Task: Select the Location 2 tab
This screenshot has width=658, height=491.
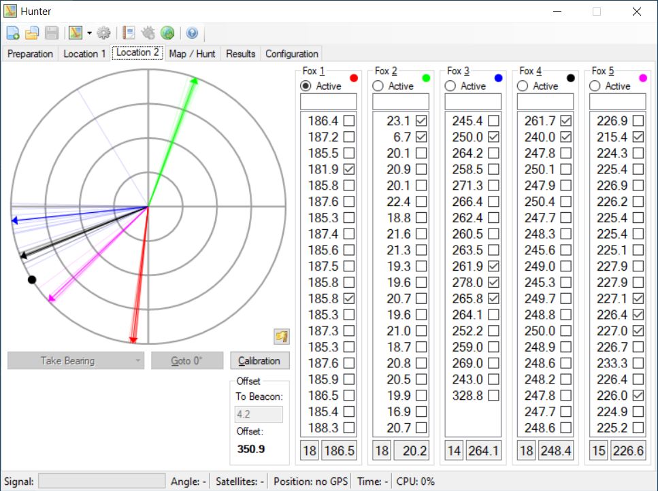Action: [137, 52]
